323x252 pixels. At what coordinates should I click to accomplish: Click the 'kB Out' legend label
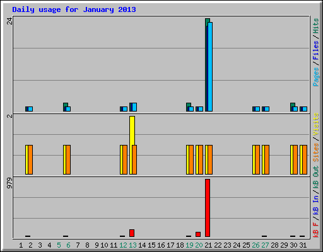coord(316,177)
